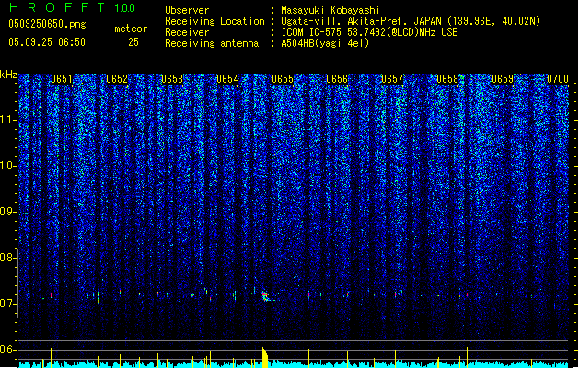
Task: Click the 'Observer' field label
Action: pyautogui.click(x=187, y=10)
